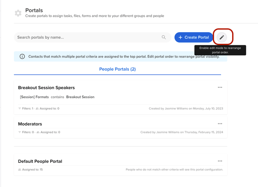Click the people icon on Default People Portal
Image resolution: width=258 pixels, height=187 pixels.
(x=20, y=170)
